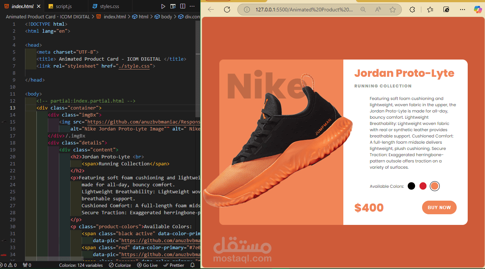Screen dimensions: 485x269
Task: Open Copilot in the browser
Action: (x=478, y=10)
